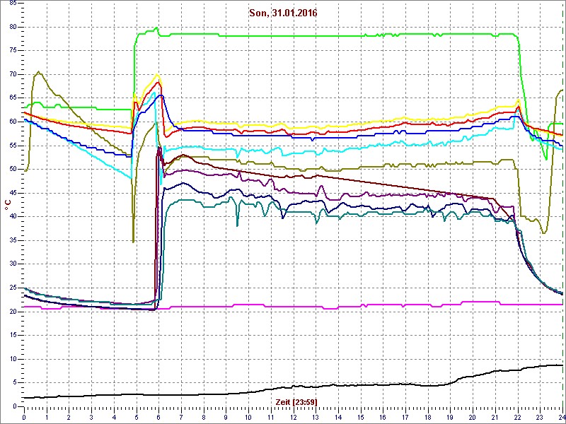Click hour 16 on the time axis

coord(383,416)
